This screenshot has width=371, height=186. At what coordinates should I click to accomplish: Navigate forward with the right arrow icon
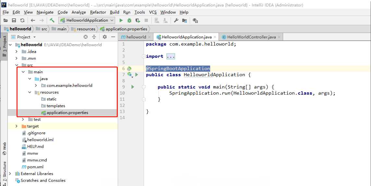pos(42,21)
